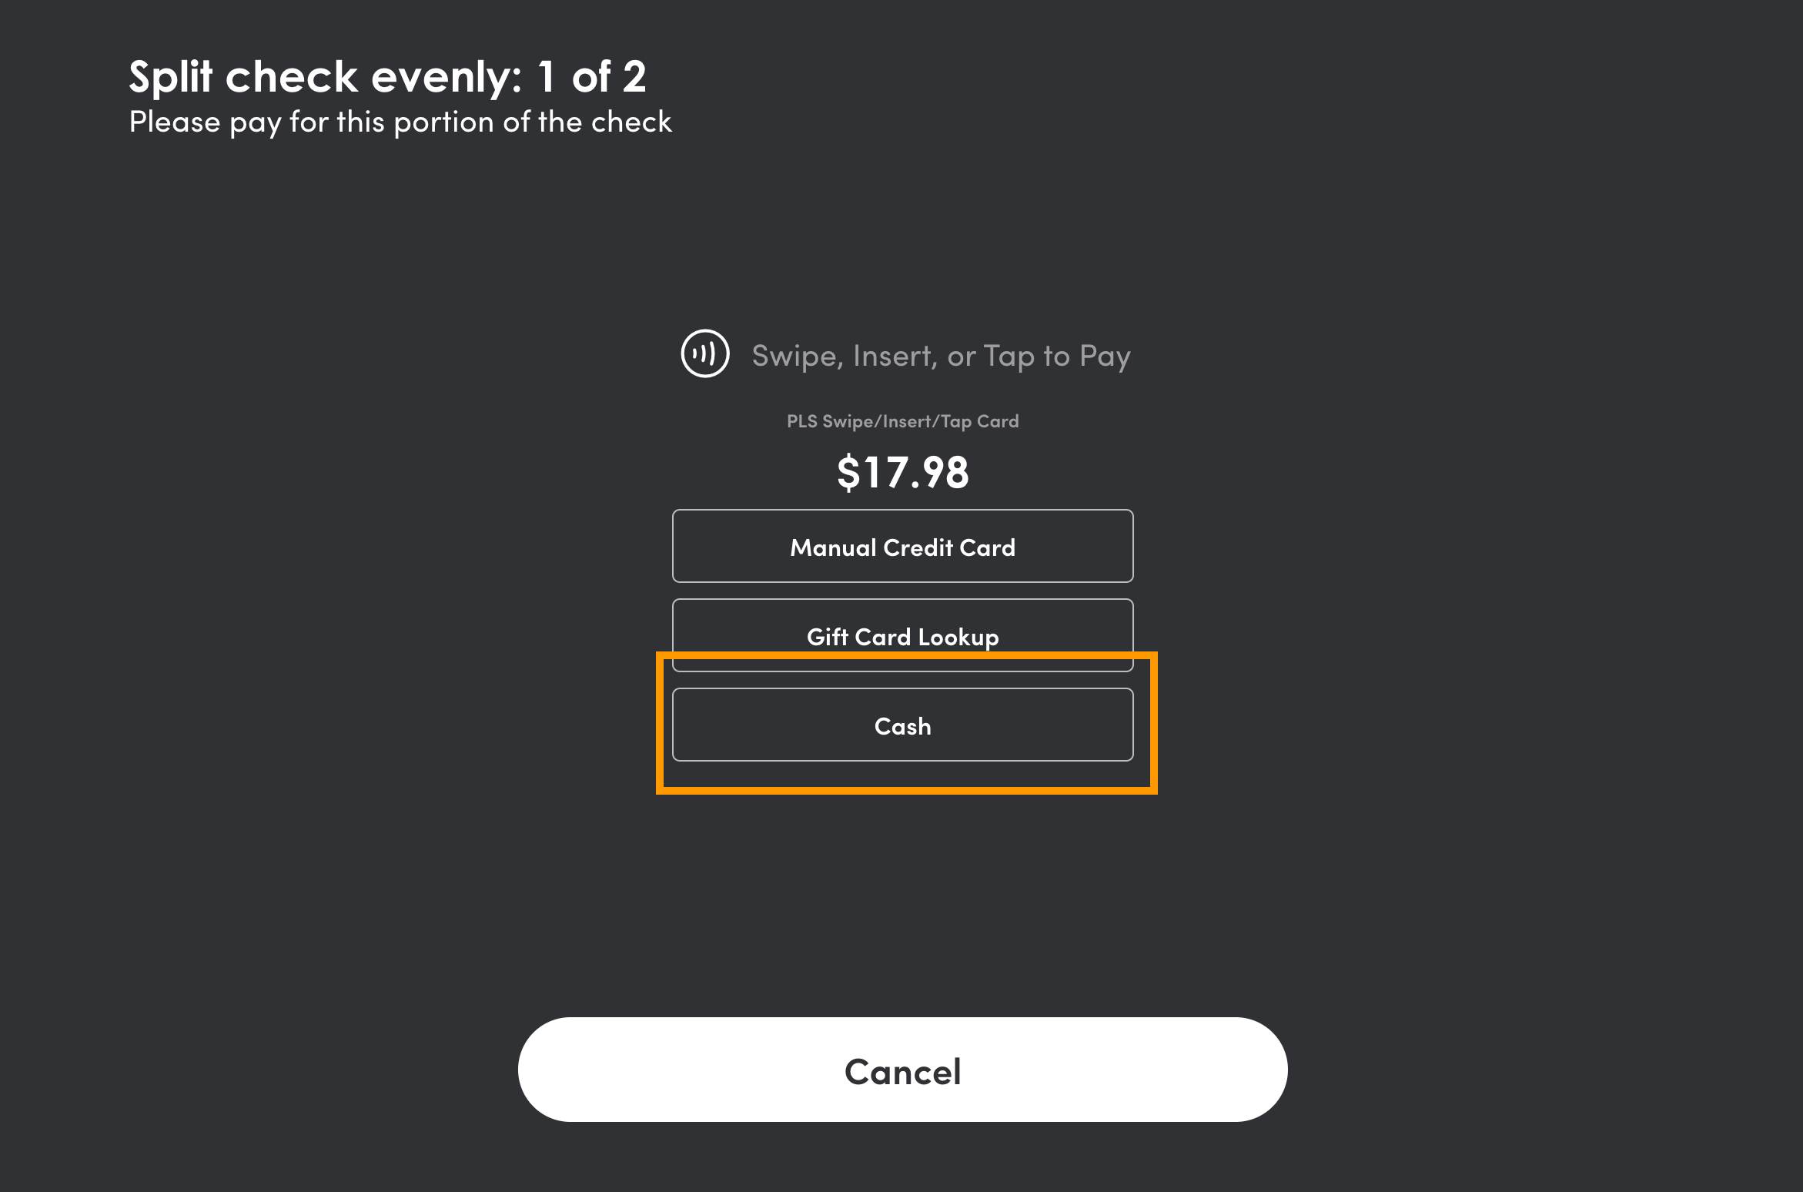Select the circular tap-to-pay wave symbol
Screen dimensions: 1803x1192
point(704,354)
